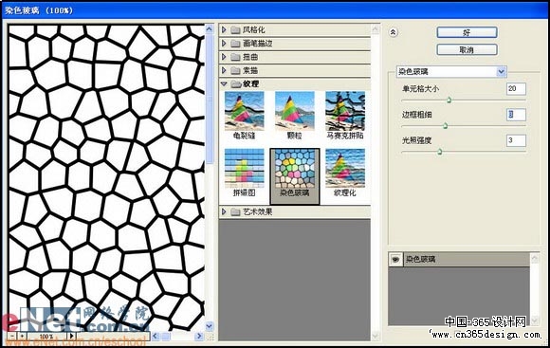The width and height of the screenshot is (550, 348).
Task: Select the 染色玻璃 stained glass filter thumbnail
Action: [295, 176]
